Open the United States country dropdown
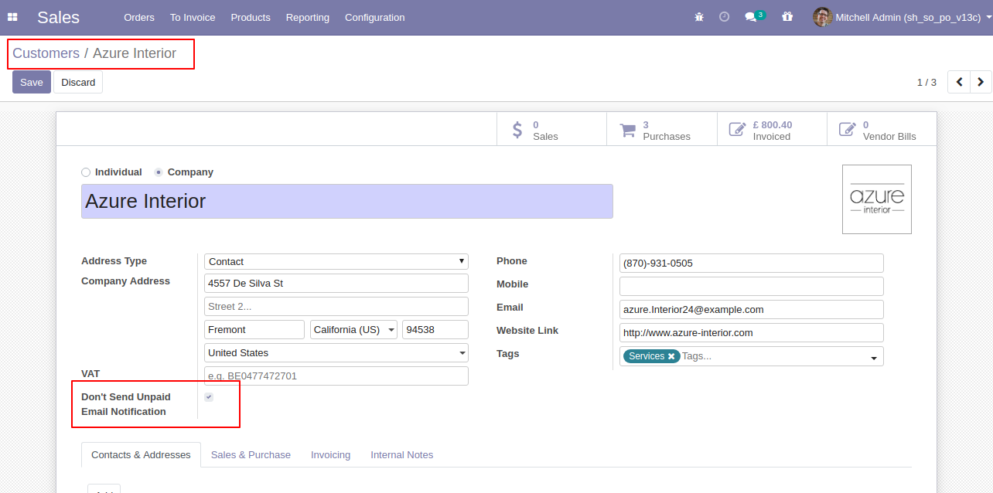Image resolution: width=993 pixels, height=493 pixels. coord(336,352)
